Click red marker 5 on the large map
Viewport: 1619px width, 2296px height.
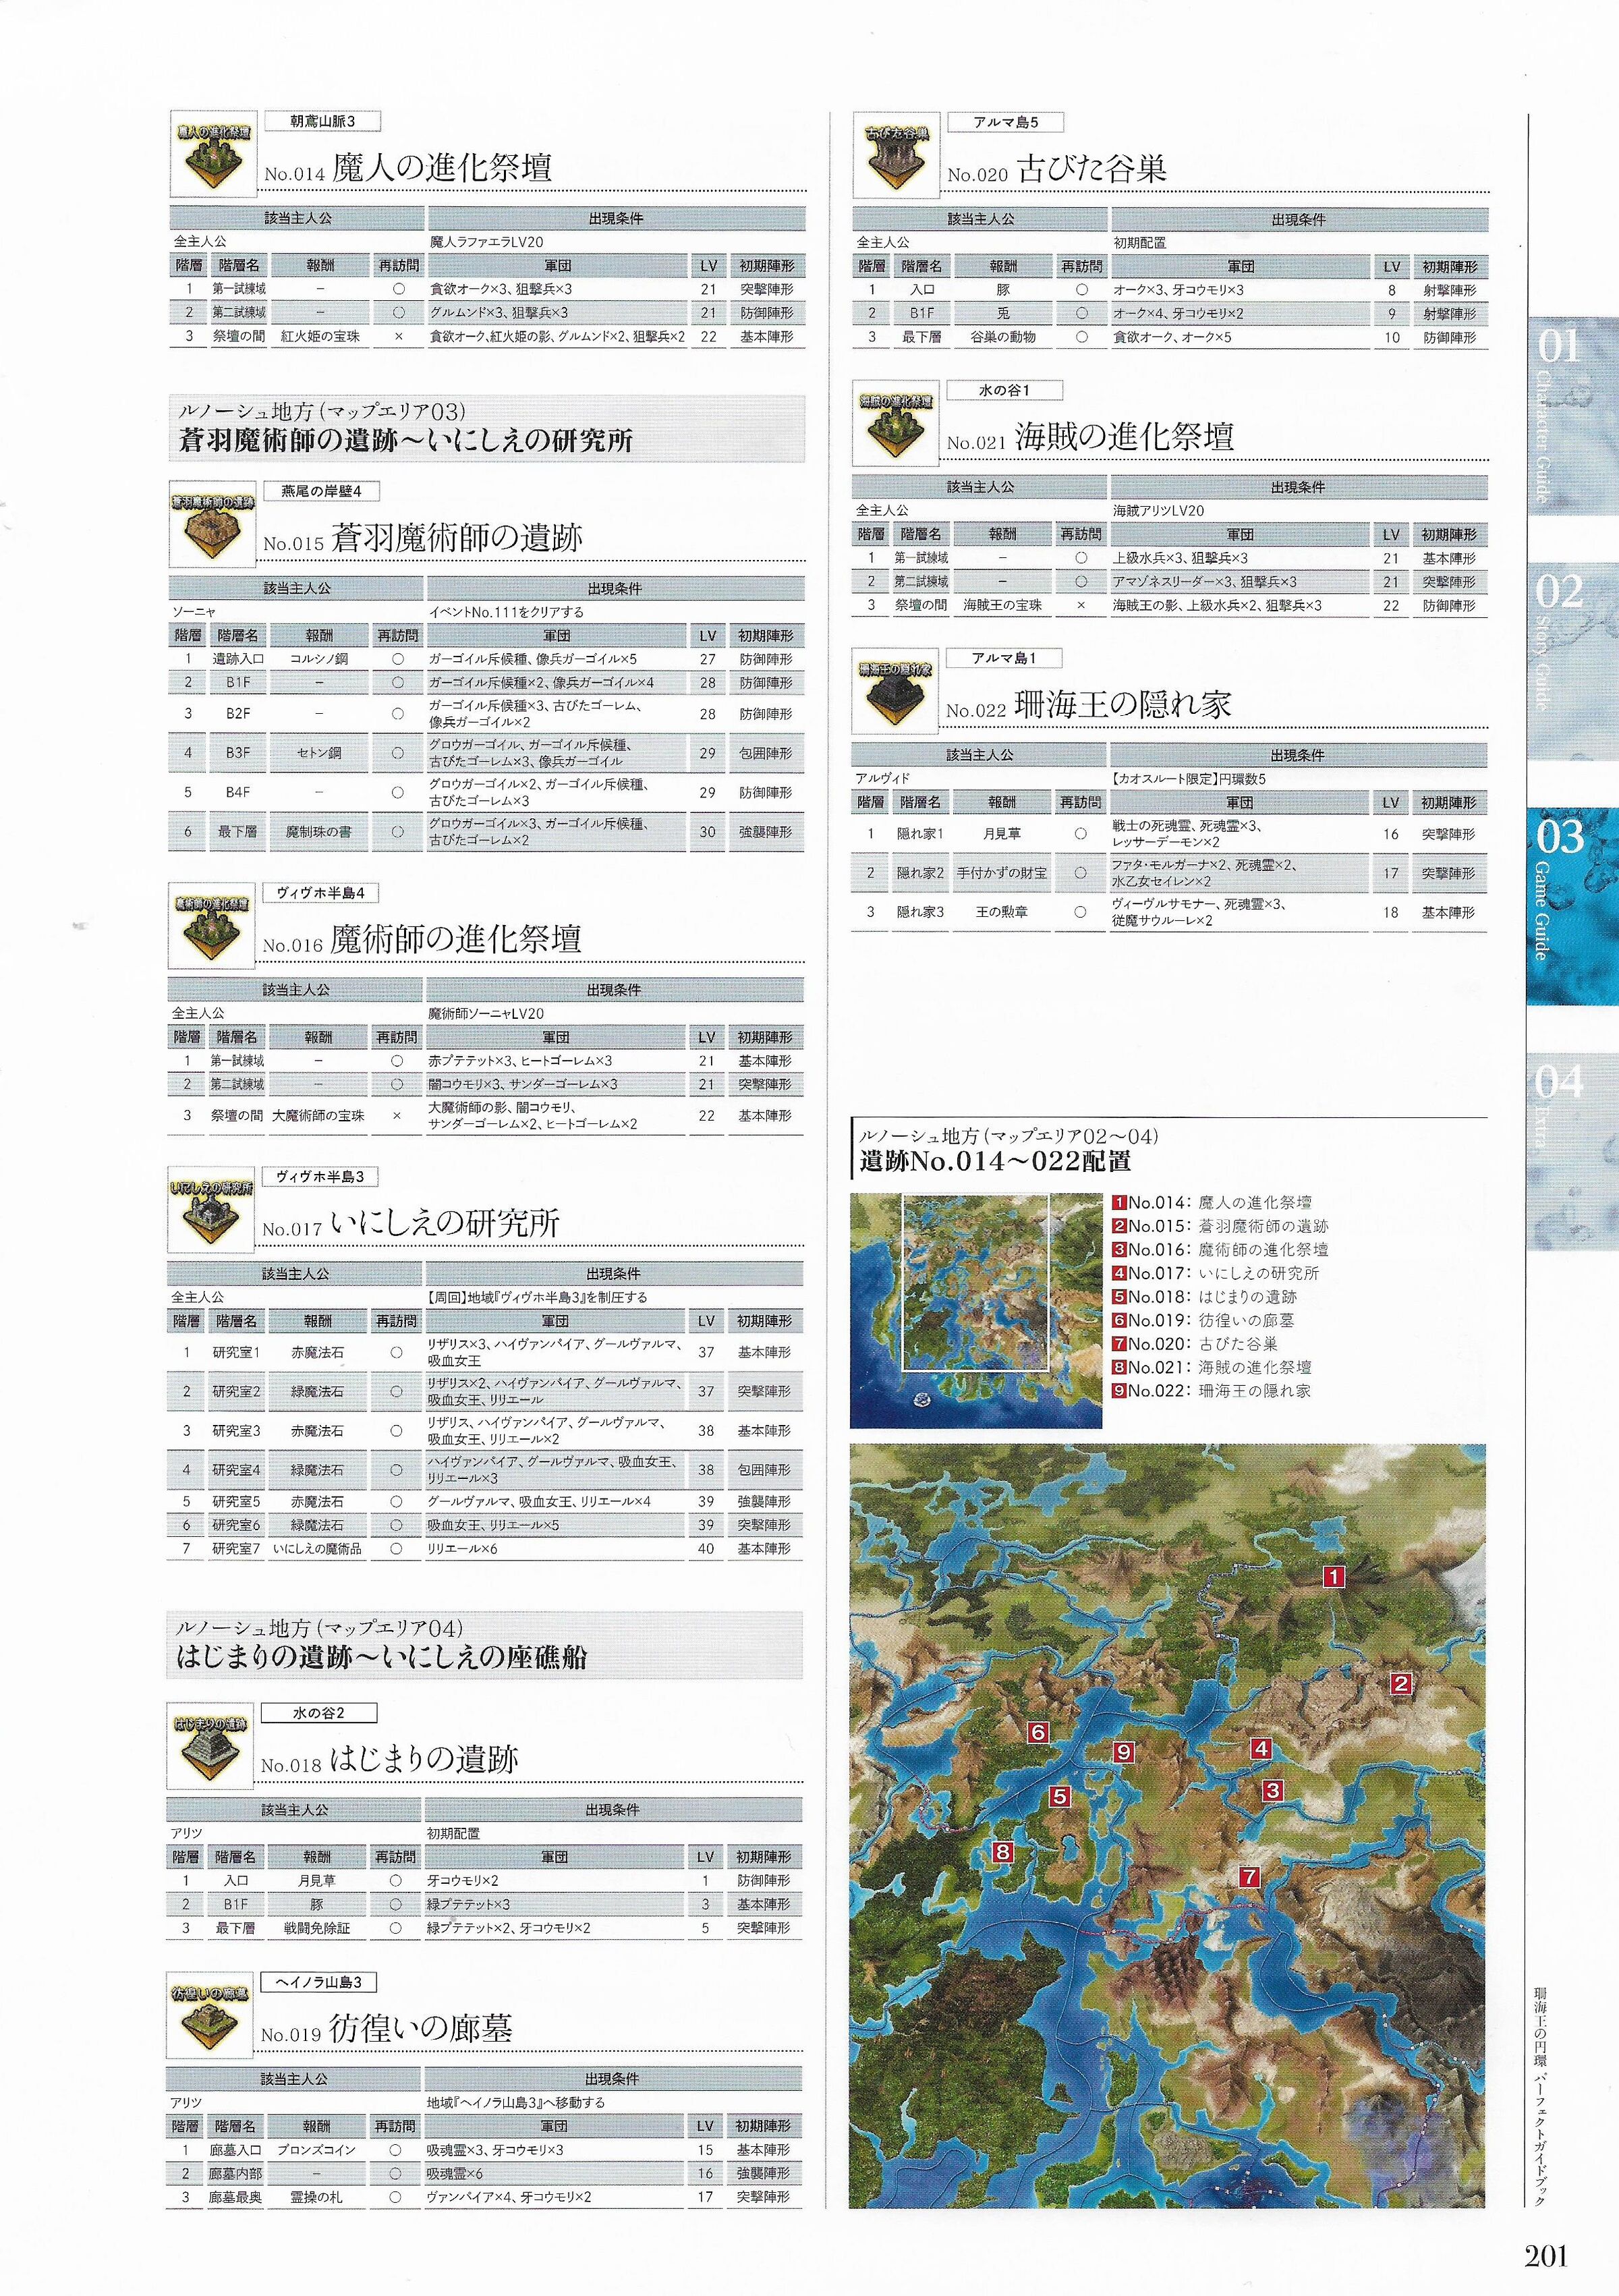point(1060,1797)
